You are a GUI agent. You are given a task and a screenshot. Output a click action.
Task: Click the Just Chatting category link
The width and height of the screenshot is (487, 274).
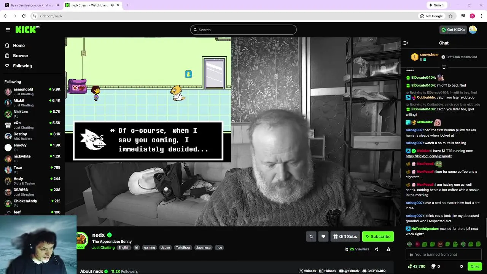pos(103,248)
